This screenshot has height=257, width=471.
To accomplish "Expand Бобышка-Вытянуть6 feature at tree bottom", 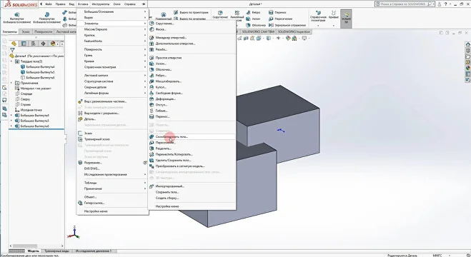I will [11, 126].
